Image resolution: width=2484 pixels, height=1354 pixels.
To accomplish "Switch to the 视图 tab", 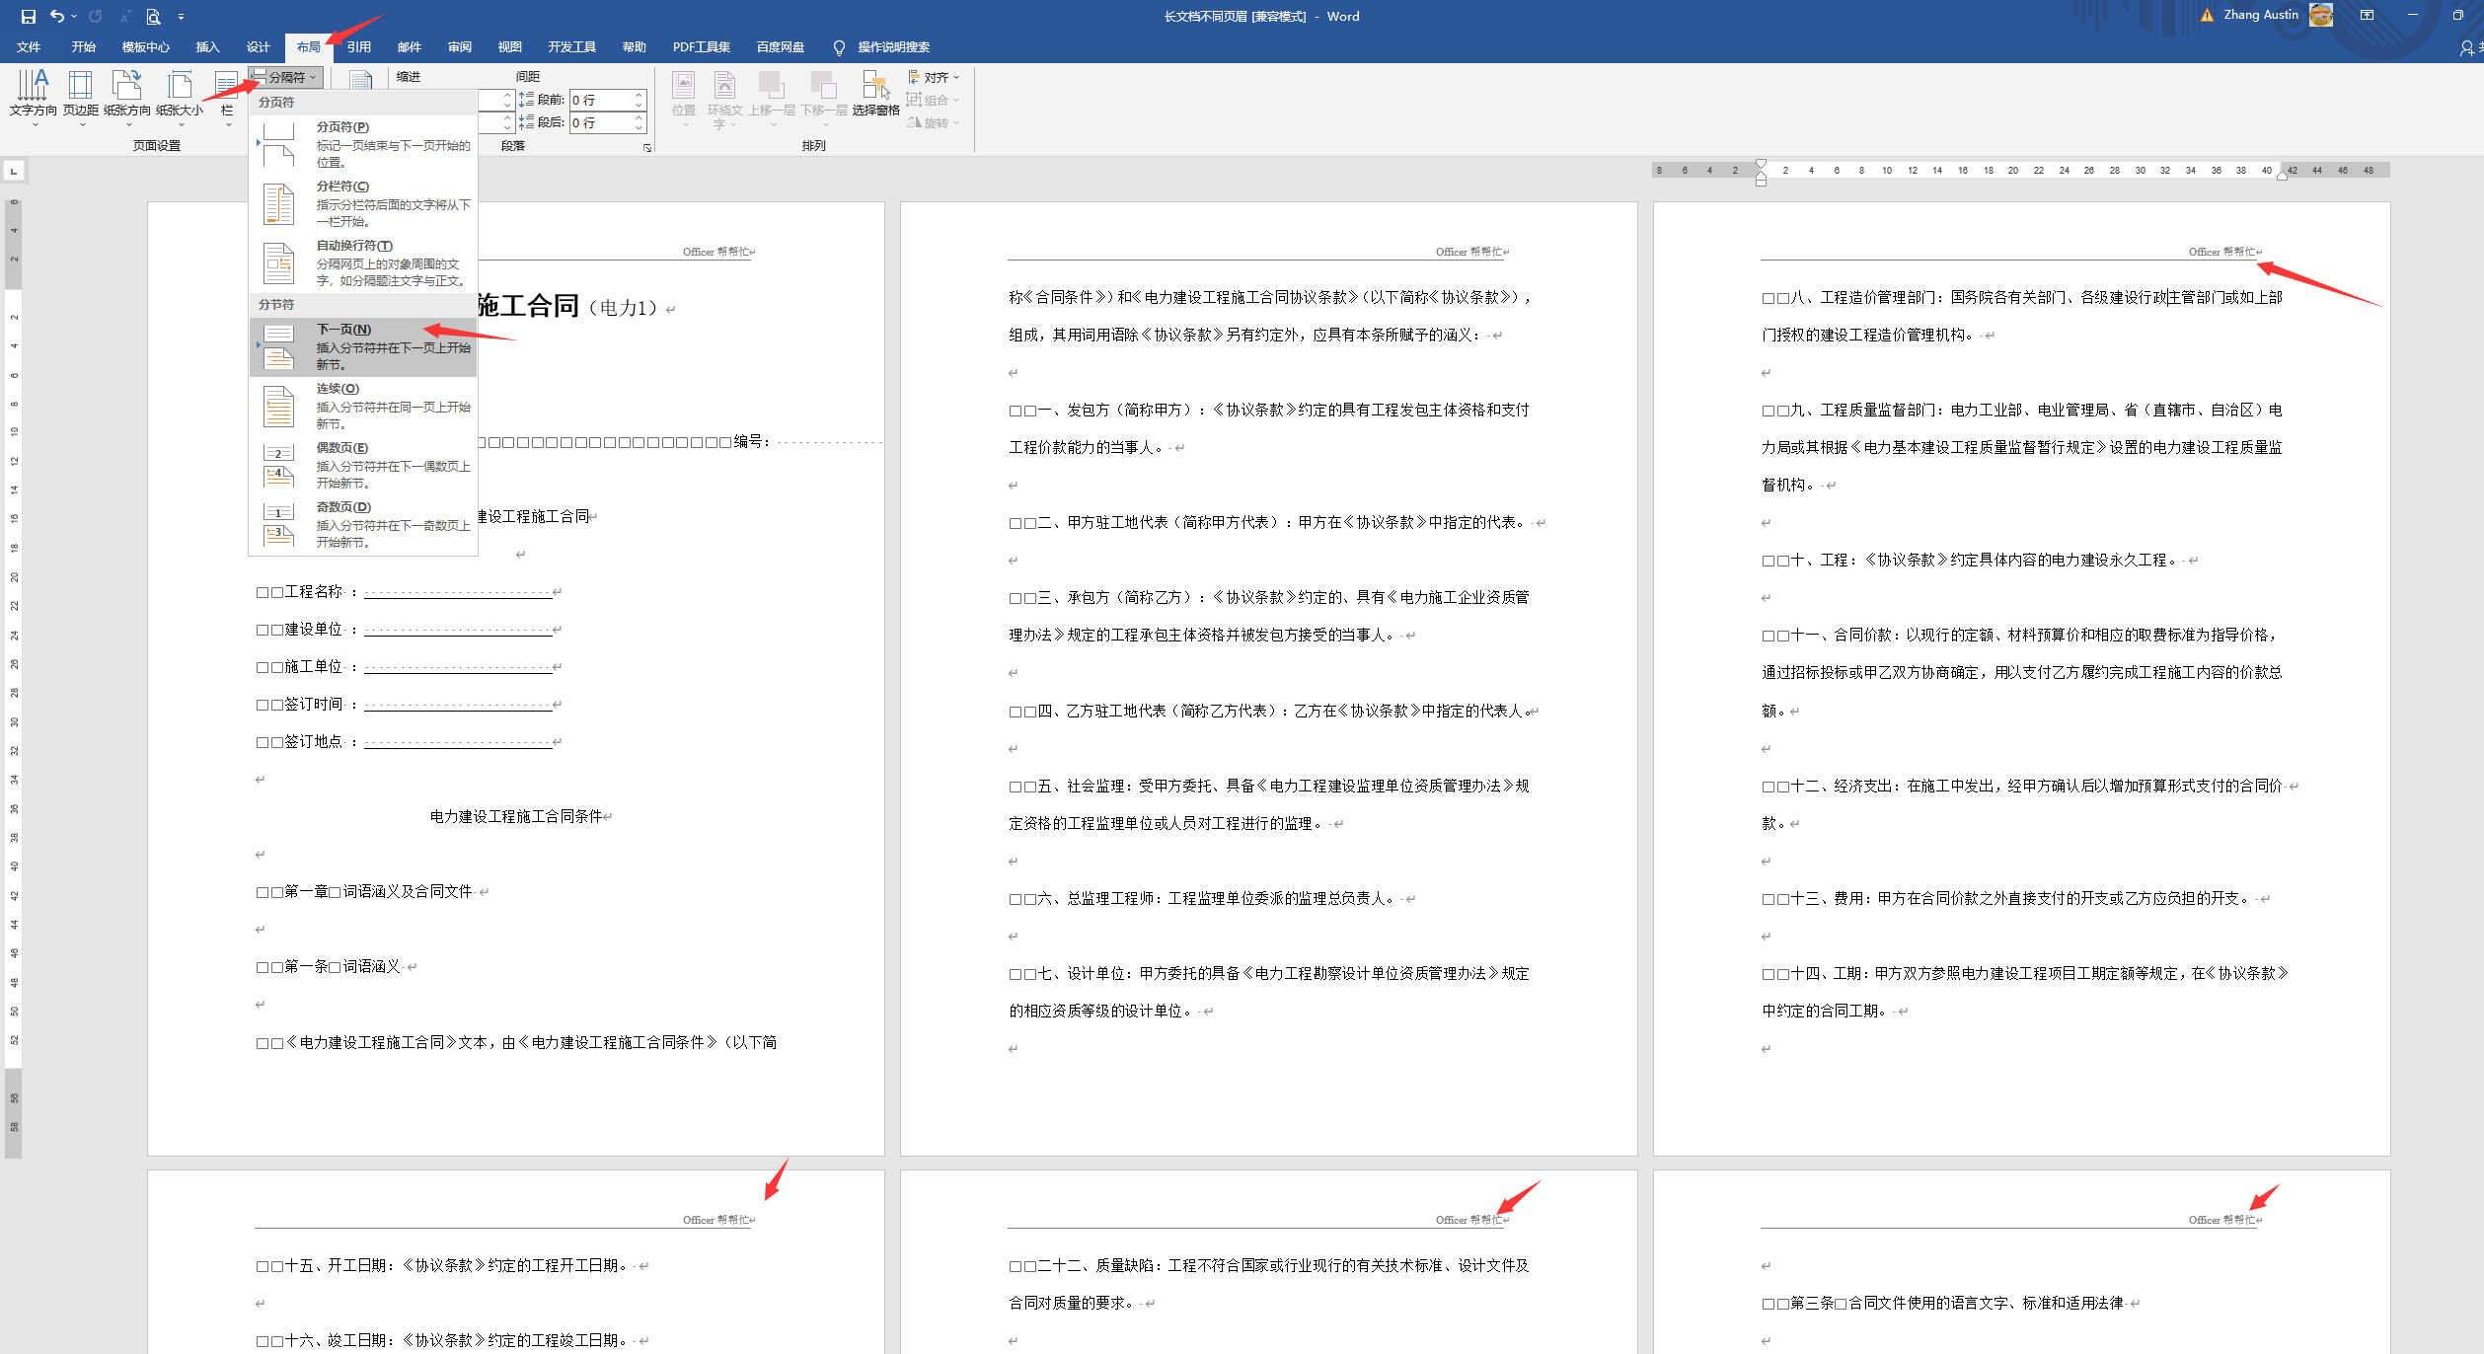I will [509, 46].
